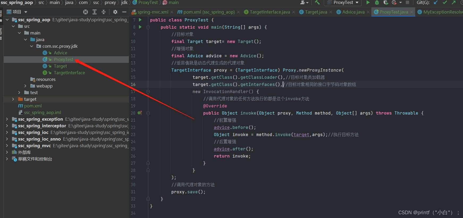The height and width of the screenshot is (218, 463).
Task: Collapse the main folder node
Action: point(19,33)
